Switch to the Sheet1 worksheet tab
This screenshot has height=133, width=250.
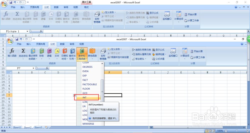tap(17, 128)
